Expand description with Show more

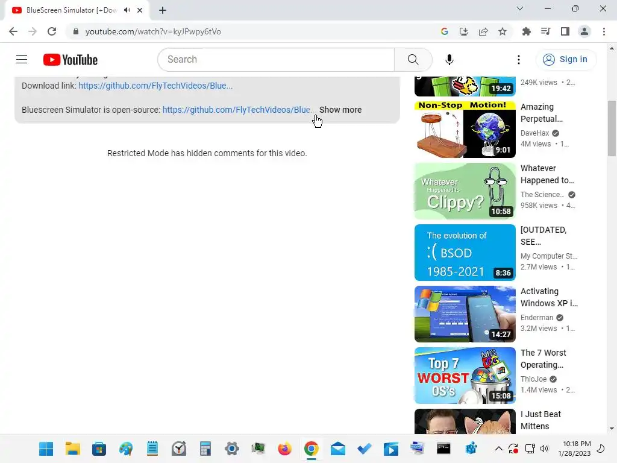340,110
